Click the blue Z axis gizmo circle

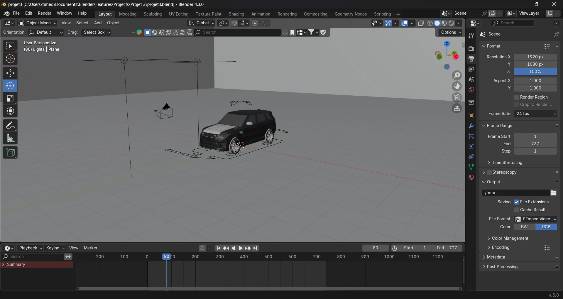pyautogui.click(x=447, y=44)
